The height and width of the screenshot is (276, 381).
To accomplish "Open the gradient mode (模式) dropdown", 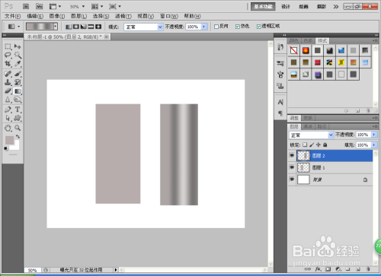I will click(x=143, y=27).
